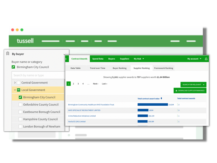217x163 pixels.
Task: Click the tussell logo
Action: click(25, 41)
